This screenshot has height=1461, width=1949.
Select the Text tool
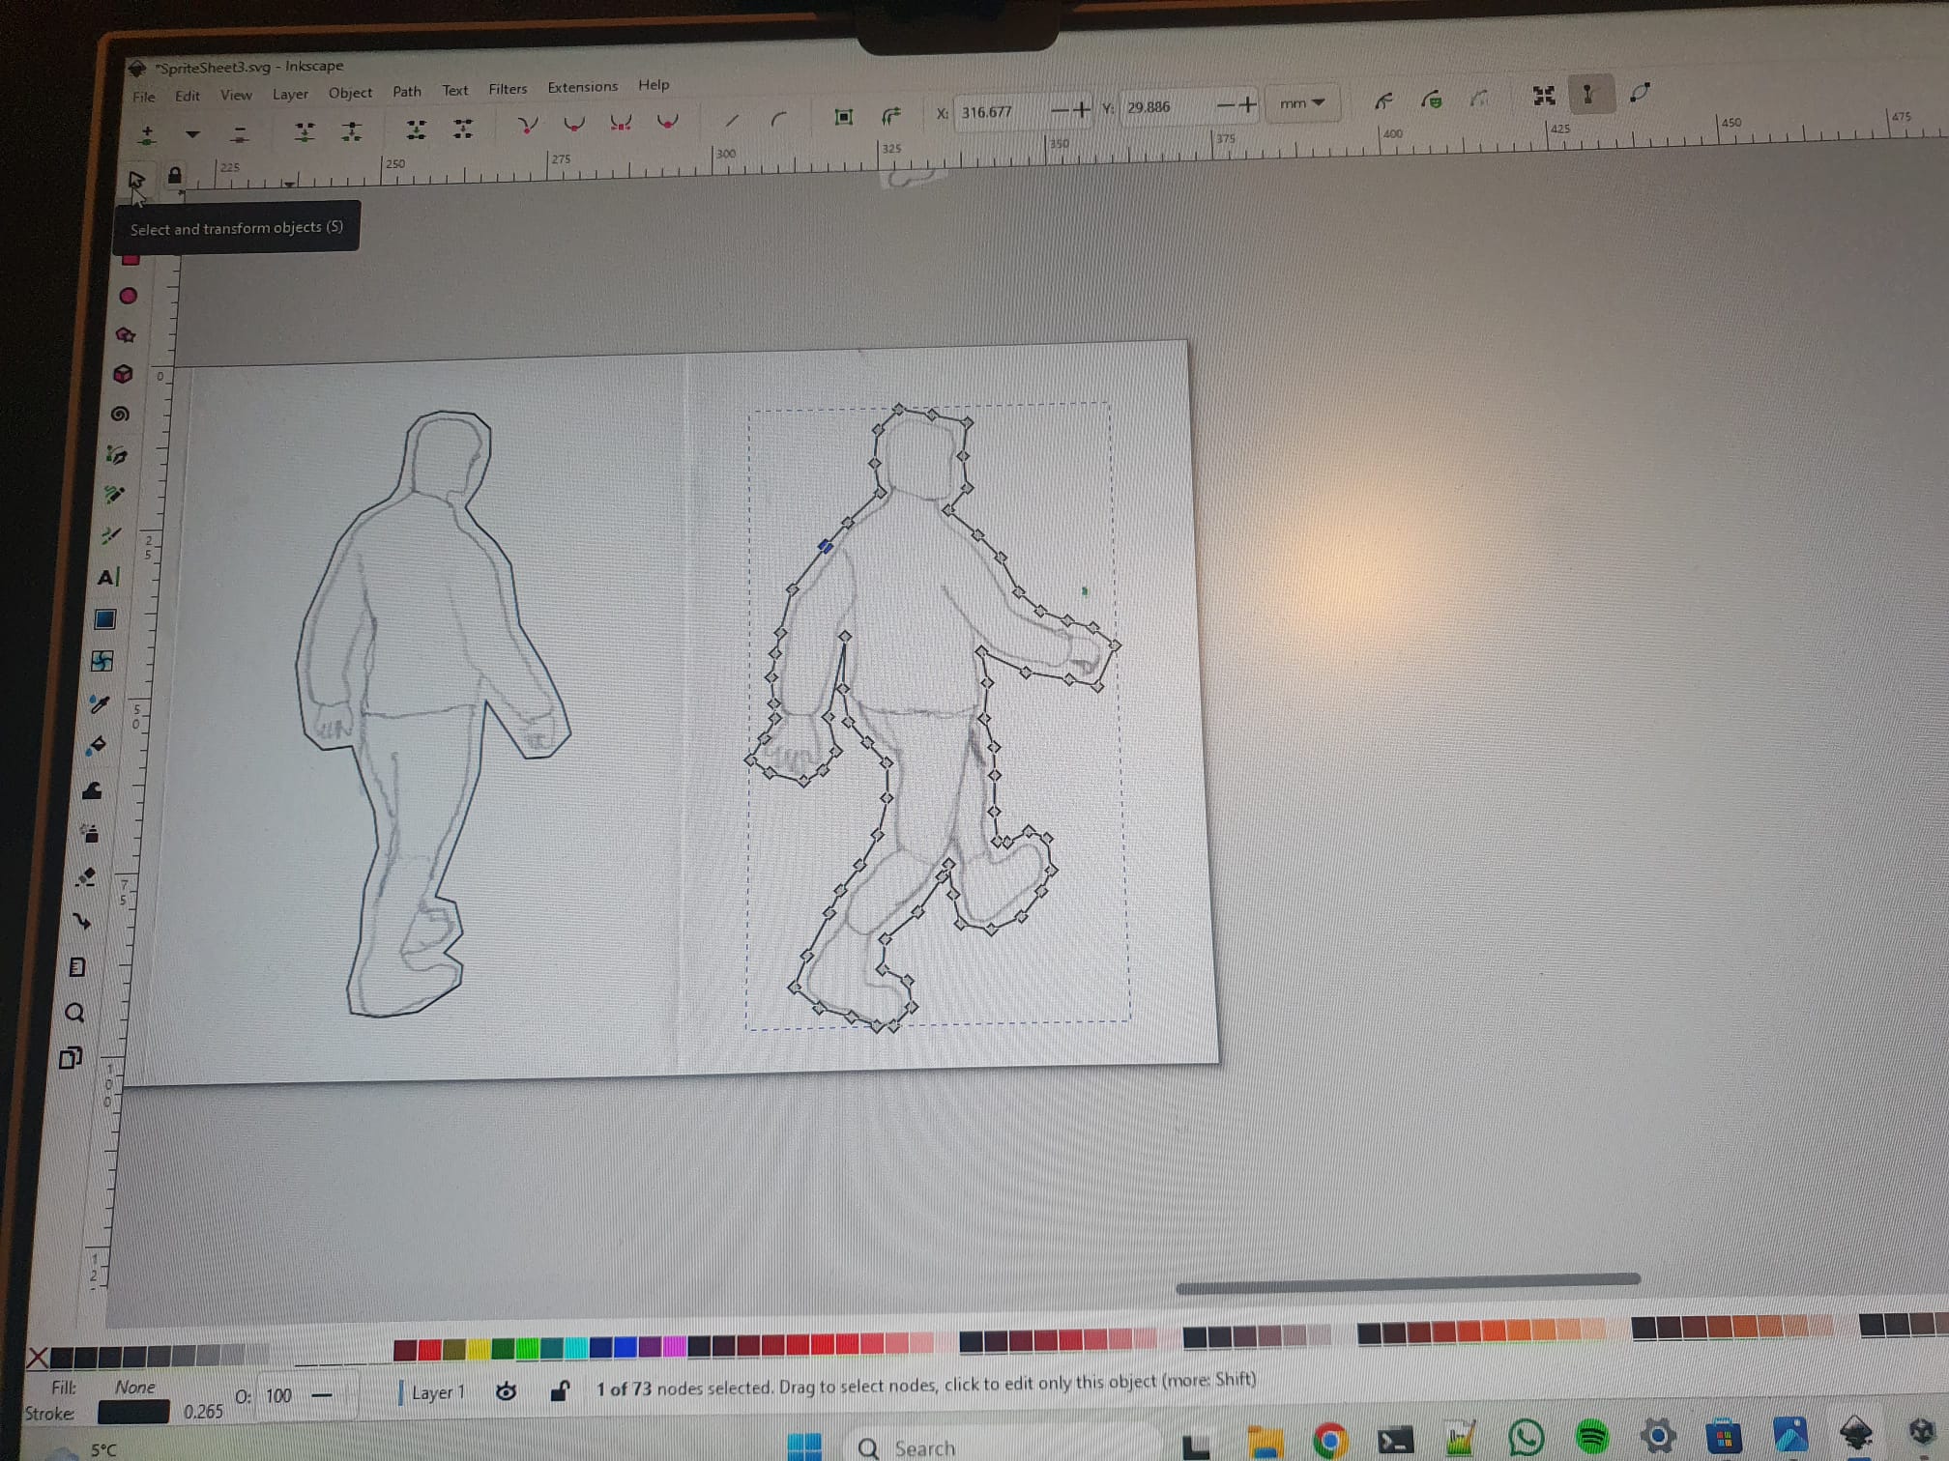106,577
